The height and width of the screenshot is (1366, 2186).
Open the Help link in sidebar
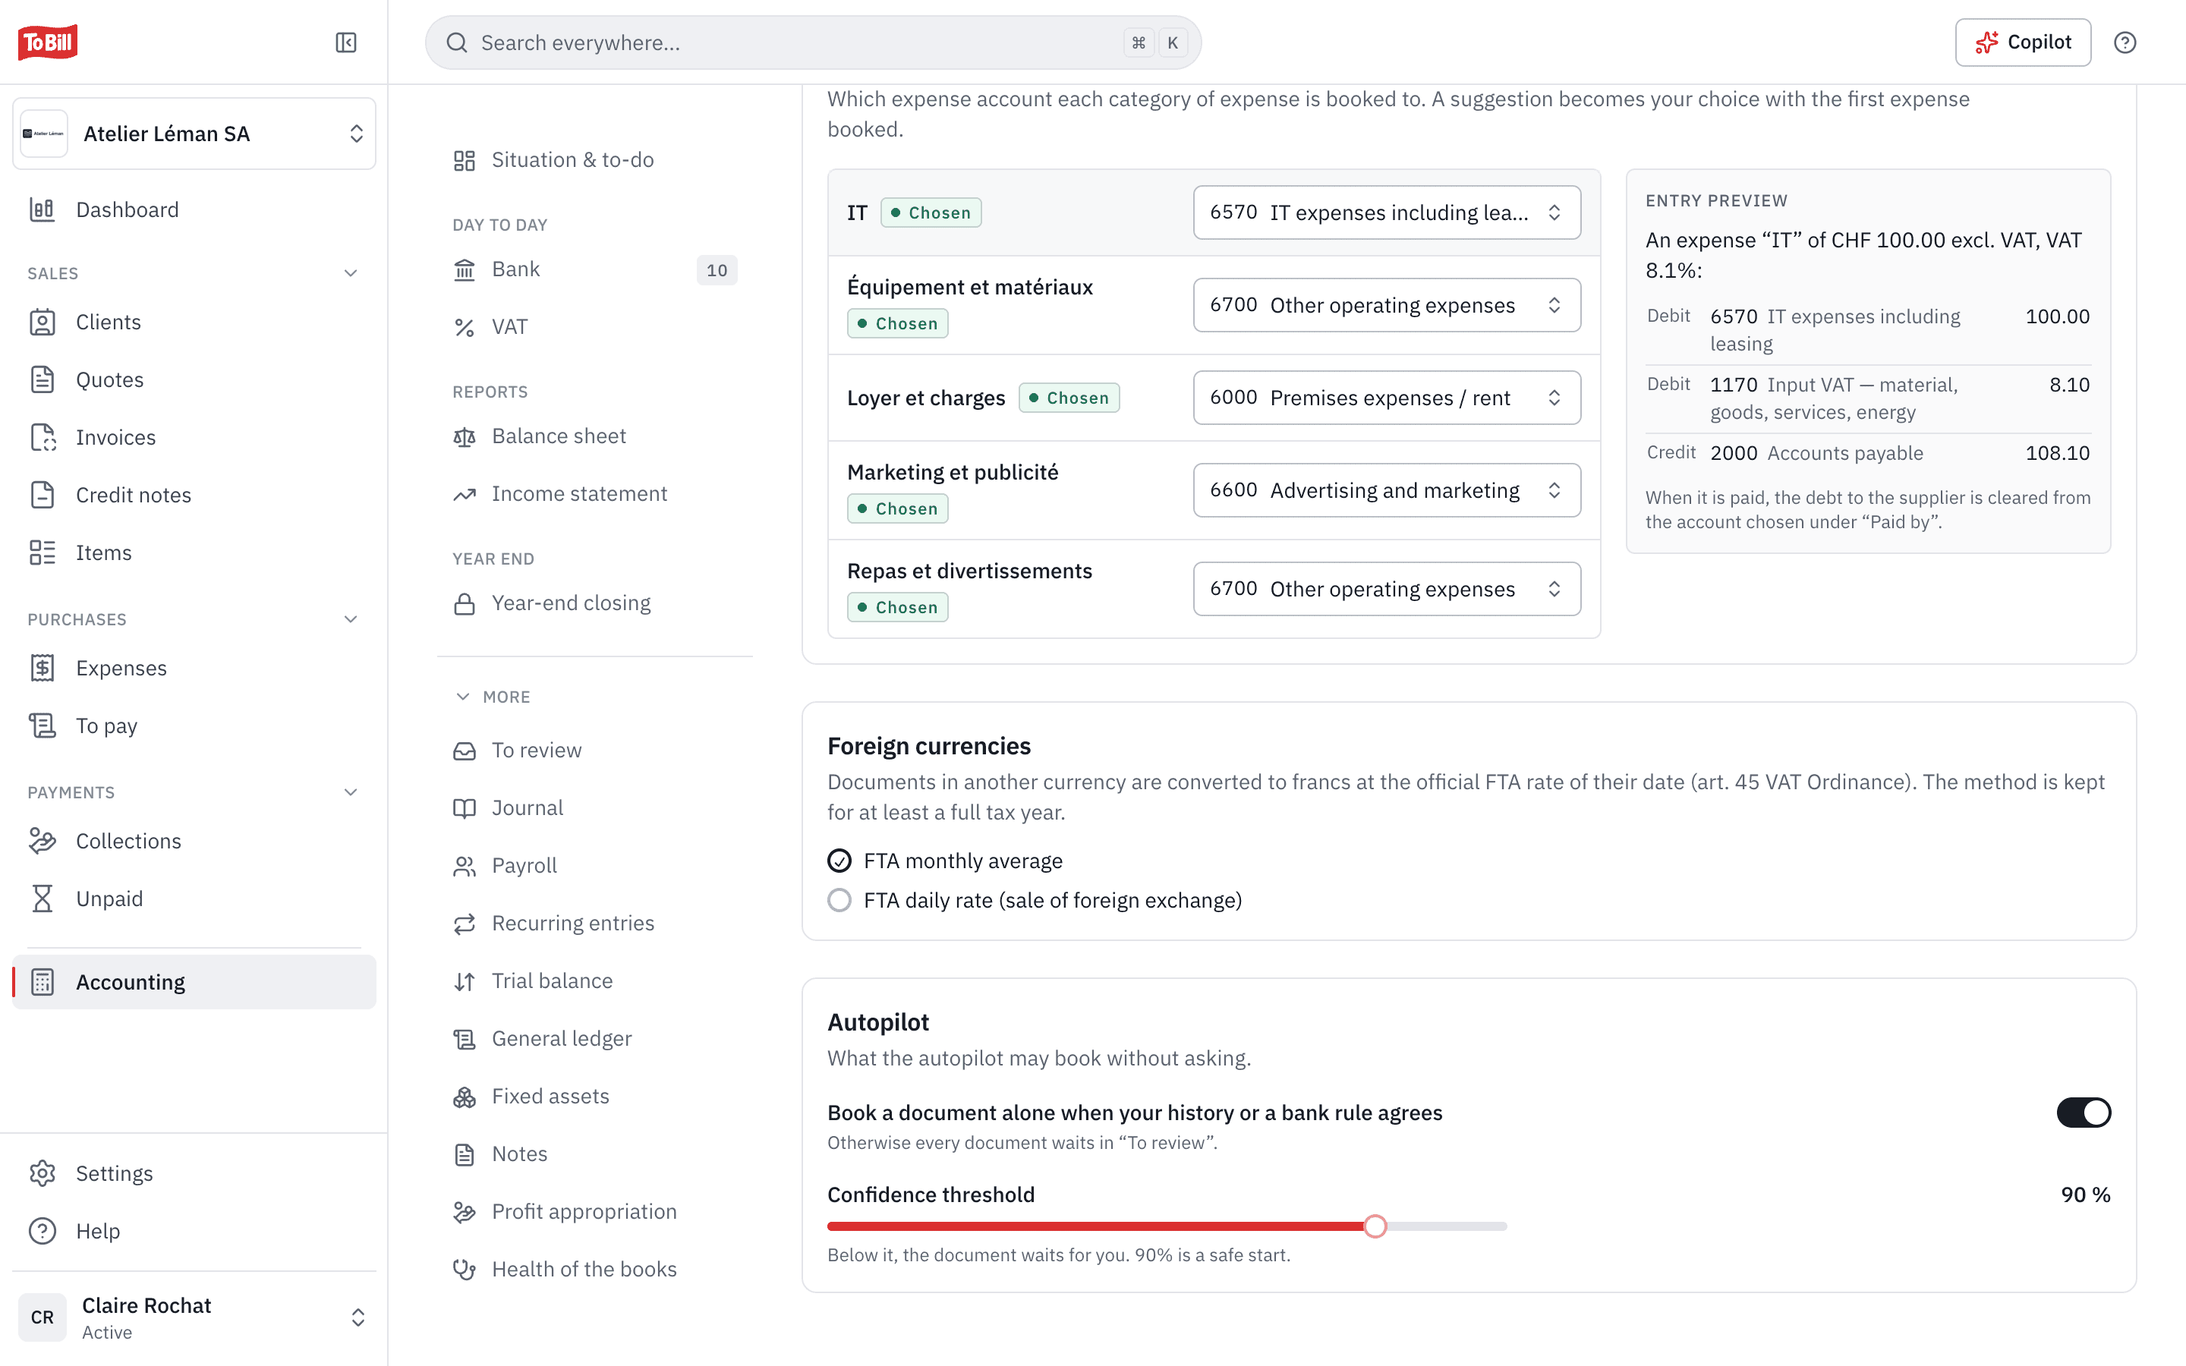194,1232
